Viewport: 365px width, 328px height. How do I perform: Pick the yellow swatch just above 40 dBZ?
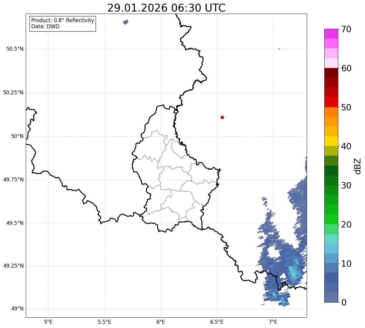pos(331,141)
